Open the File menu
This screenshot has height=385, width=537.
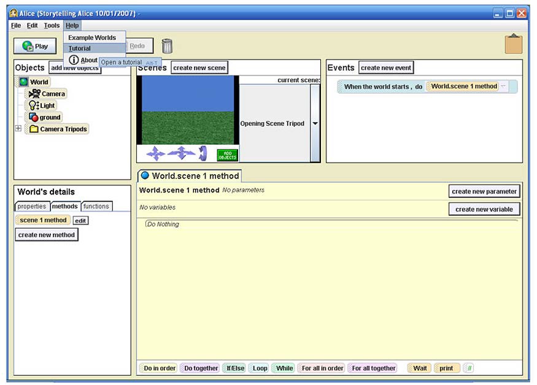click(x=16, y=25)
